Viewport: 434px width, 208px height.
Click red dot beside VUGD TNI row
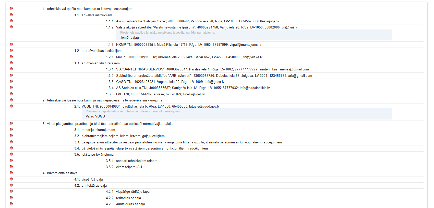tap(11, 106)
